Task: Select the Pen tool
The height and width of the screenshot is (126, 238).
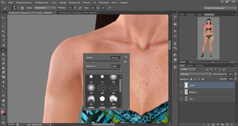Action: 3,82
